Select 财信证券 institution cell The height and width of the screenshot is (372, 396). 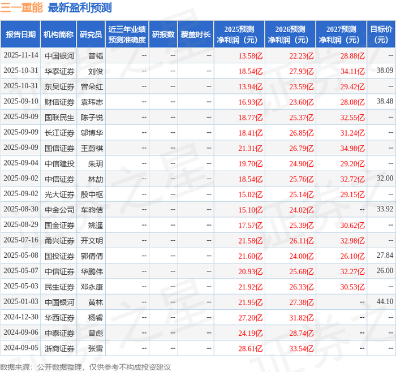click(59, 102)
